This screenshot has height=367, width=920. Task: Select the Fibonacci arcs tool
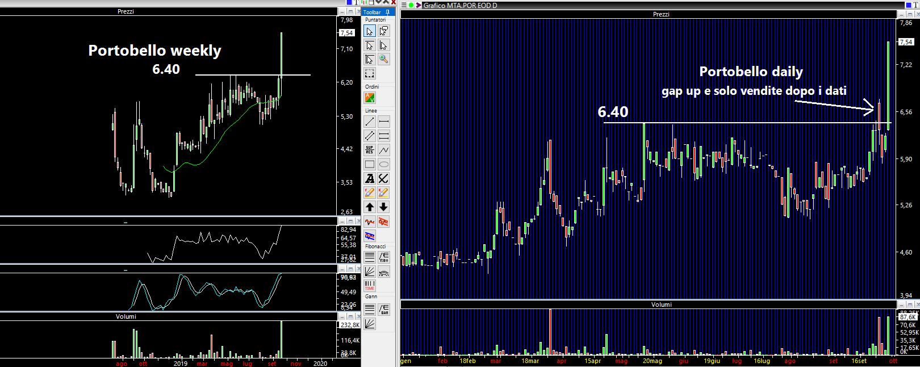coord(384,272)
